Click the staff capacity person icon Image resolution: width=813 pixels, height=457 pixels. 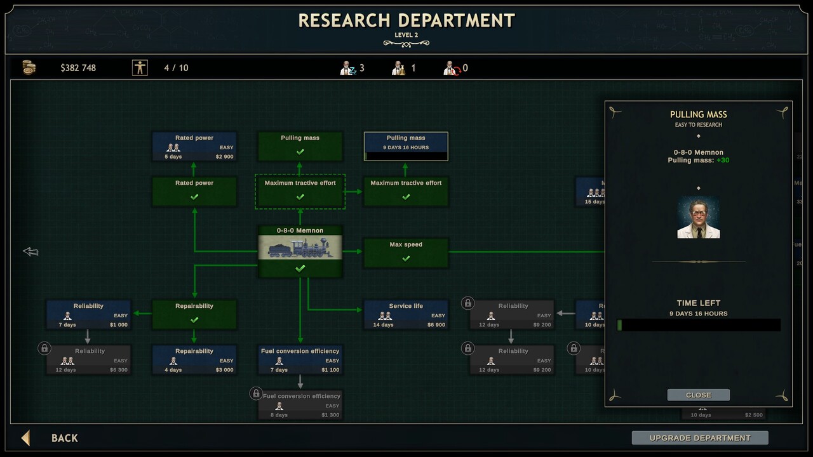point(140,67)
